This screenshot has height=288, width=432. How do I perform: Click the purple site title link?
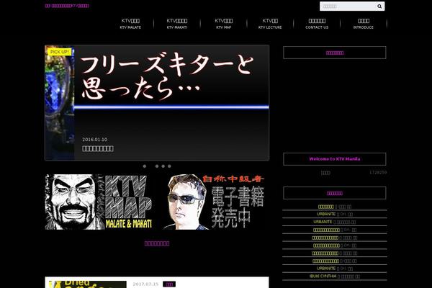(x=67, y=6)
